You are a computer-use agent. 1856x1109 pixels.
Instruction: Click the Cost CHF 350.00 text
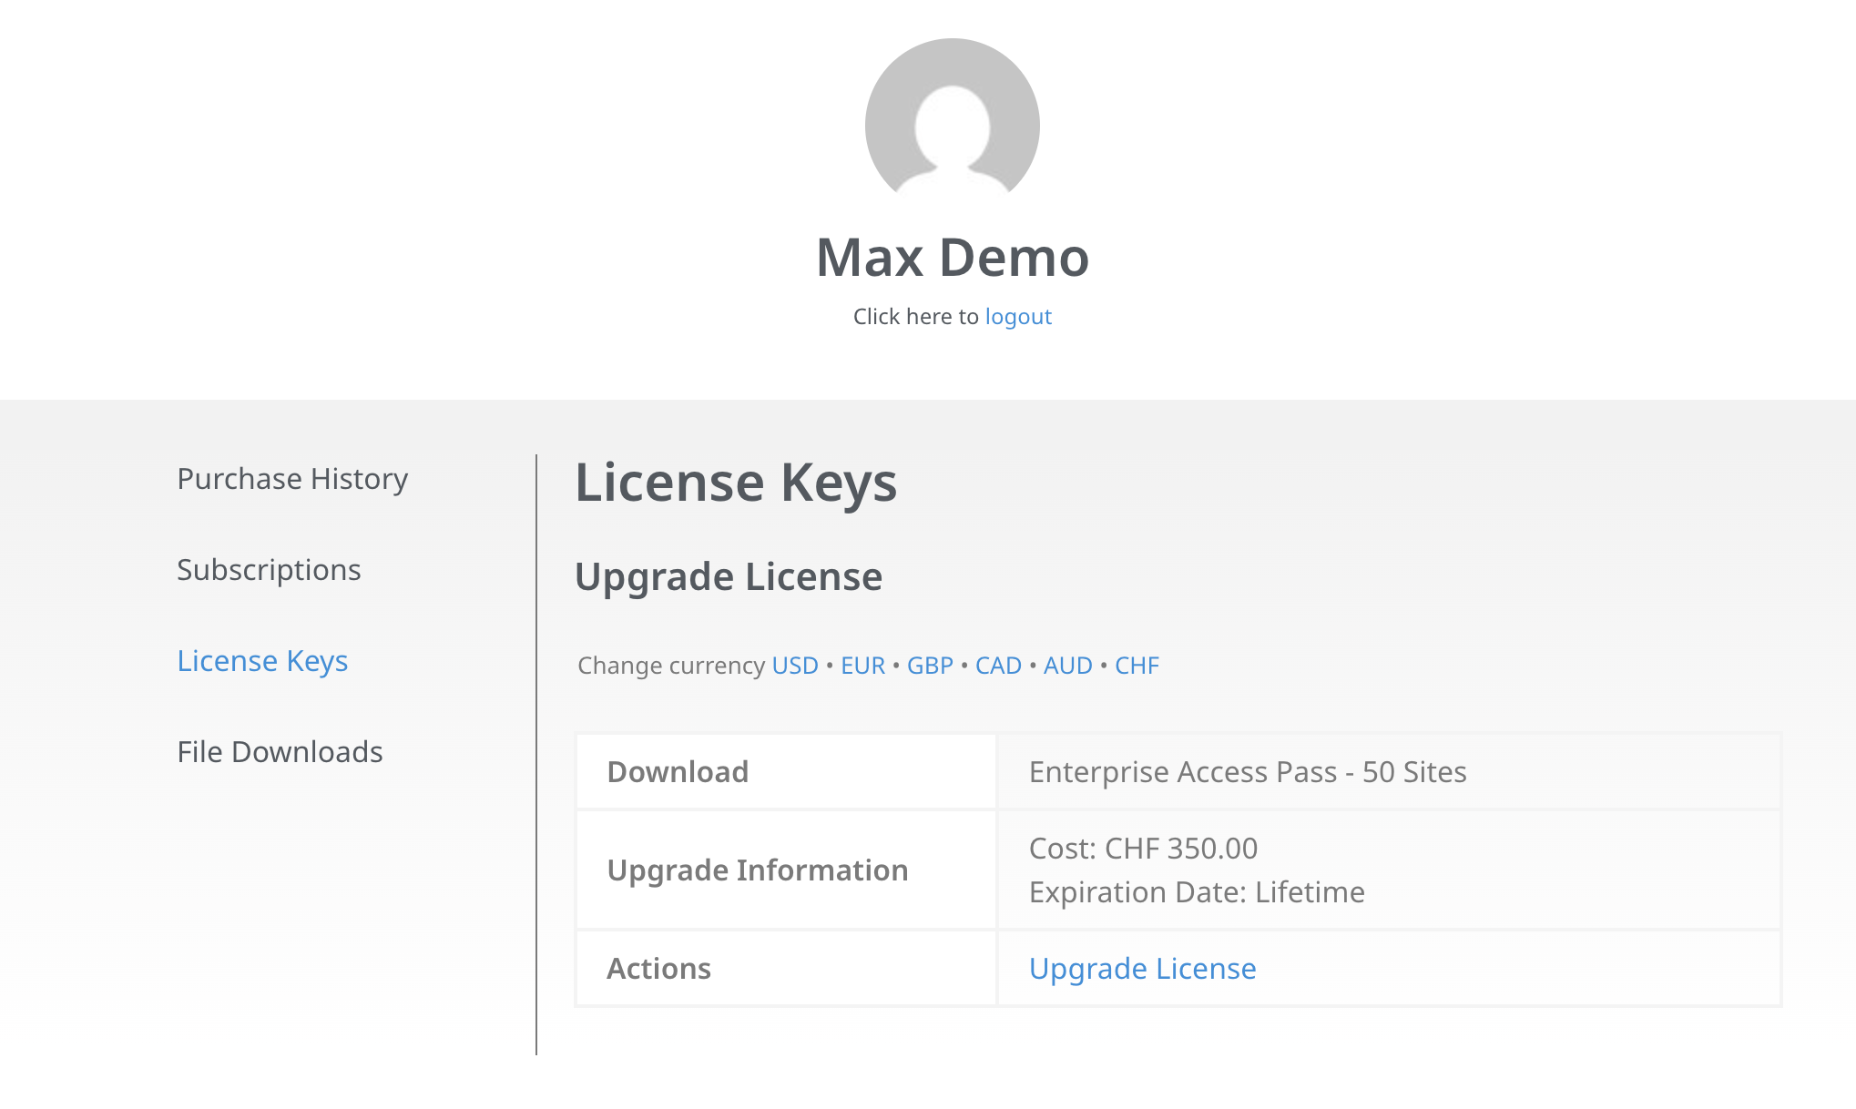pos(1143,849)
